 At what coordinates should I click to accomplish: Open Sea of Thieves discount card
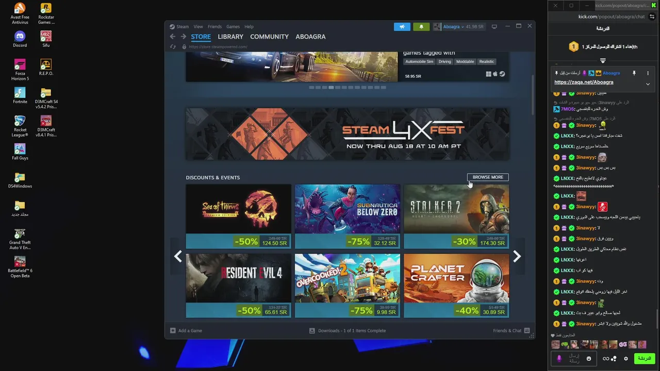[238, 216]
